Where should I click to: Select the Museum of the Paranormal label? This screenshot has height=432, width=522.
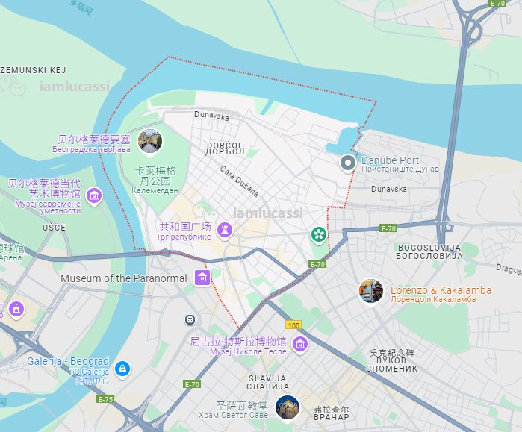124,278
